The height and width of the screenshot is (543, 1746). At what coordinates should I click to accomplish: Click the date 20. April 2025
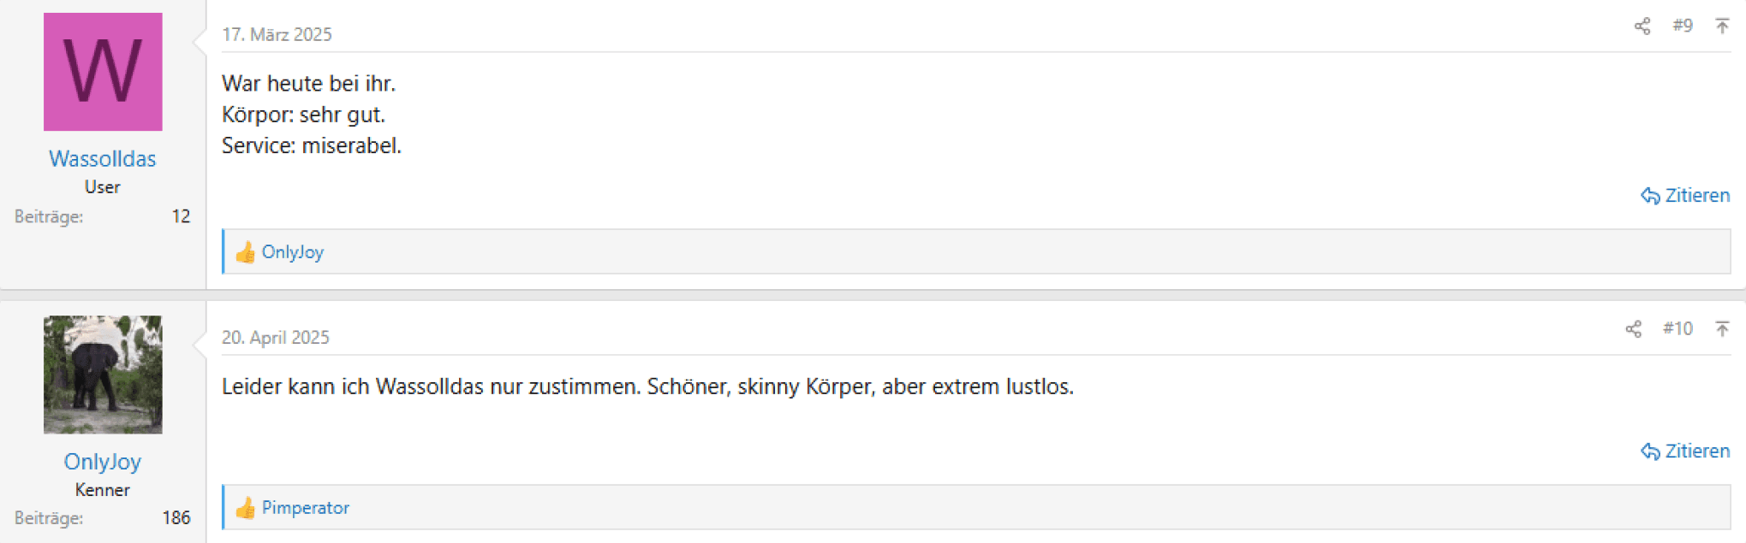pos(276,337)
